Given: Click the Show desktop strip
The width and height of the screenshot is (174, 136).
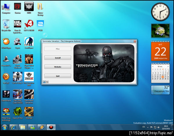Looking at the screenshot, I should point(172,127).
